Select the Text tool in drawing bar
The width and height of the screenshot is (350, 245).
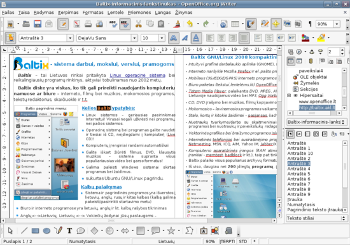tap(69, 230)
